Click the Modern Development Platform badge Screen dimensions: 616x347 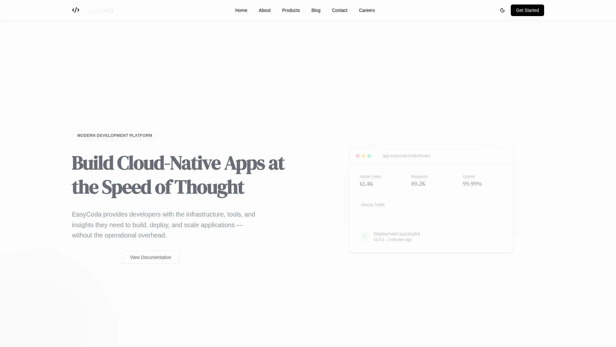[x=115, y=136]
